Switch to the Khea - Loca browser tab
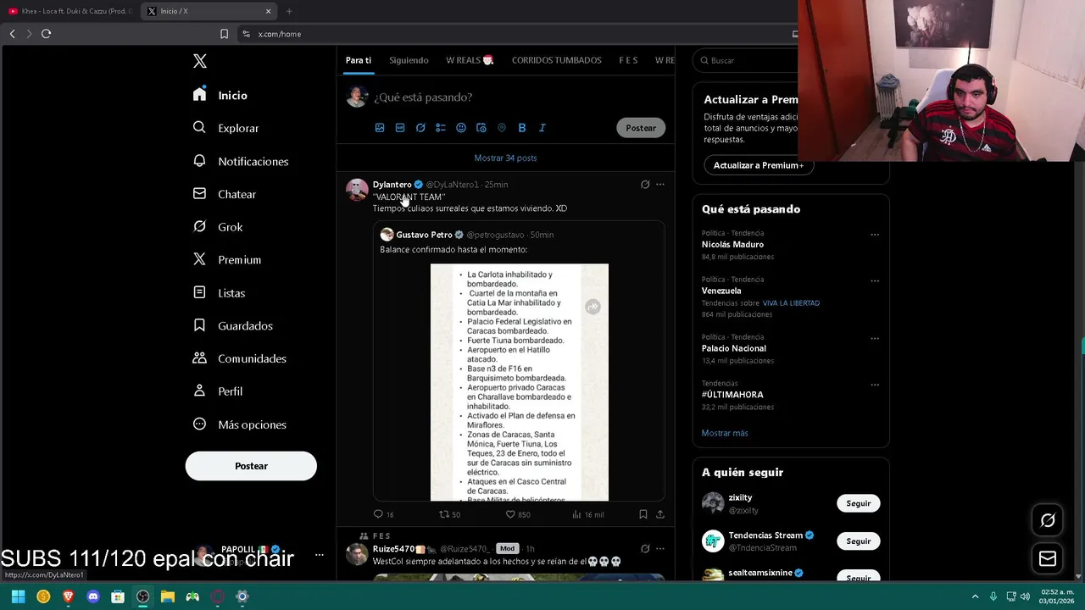 click(x=70, y=11)
